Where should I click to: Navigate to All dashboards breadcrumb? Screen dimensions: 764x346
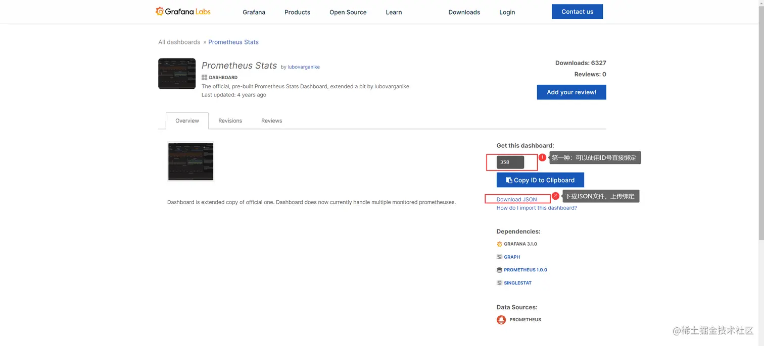[x=179, y=42]
